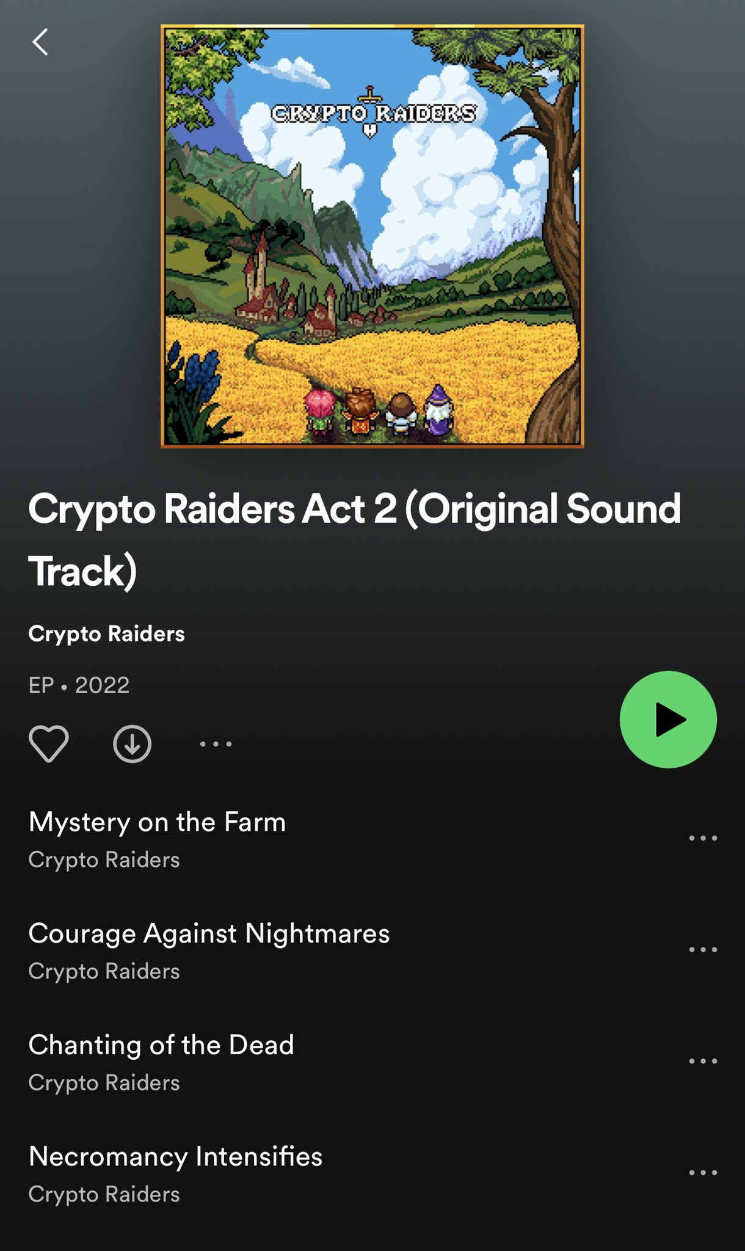745x1251 pixels.
Task: Like the EP with the heart icon
Action: pyautogui.click(x=49, y=743)
